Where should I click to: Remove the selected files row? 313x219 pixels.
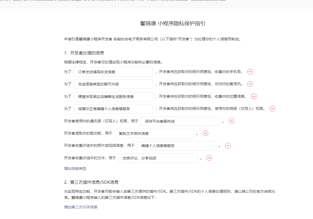coord(209,158)
